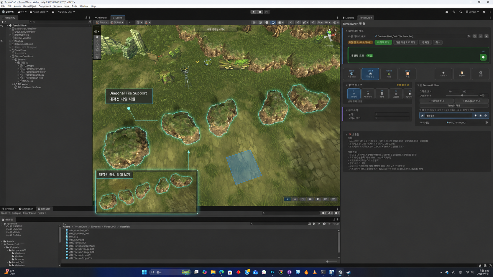The height and width of the screenshot is (277, 493).
Task: Select the E edit tool
Action: (x=396, y=94)
